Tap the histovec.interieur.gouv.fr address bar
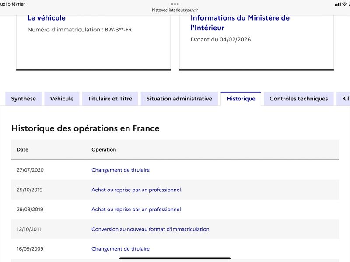The image size is (350, 262). coord(175,10)
